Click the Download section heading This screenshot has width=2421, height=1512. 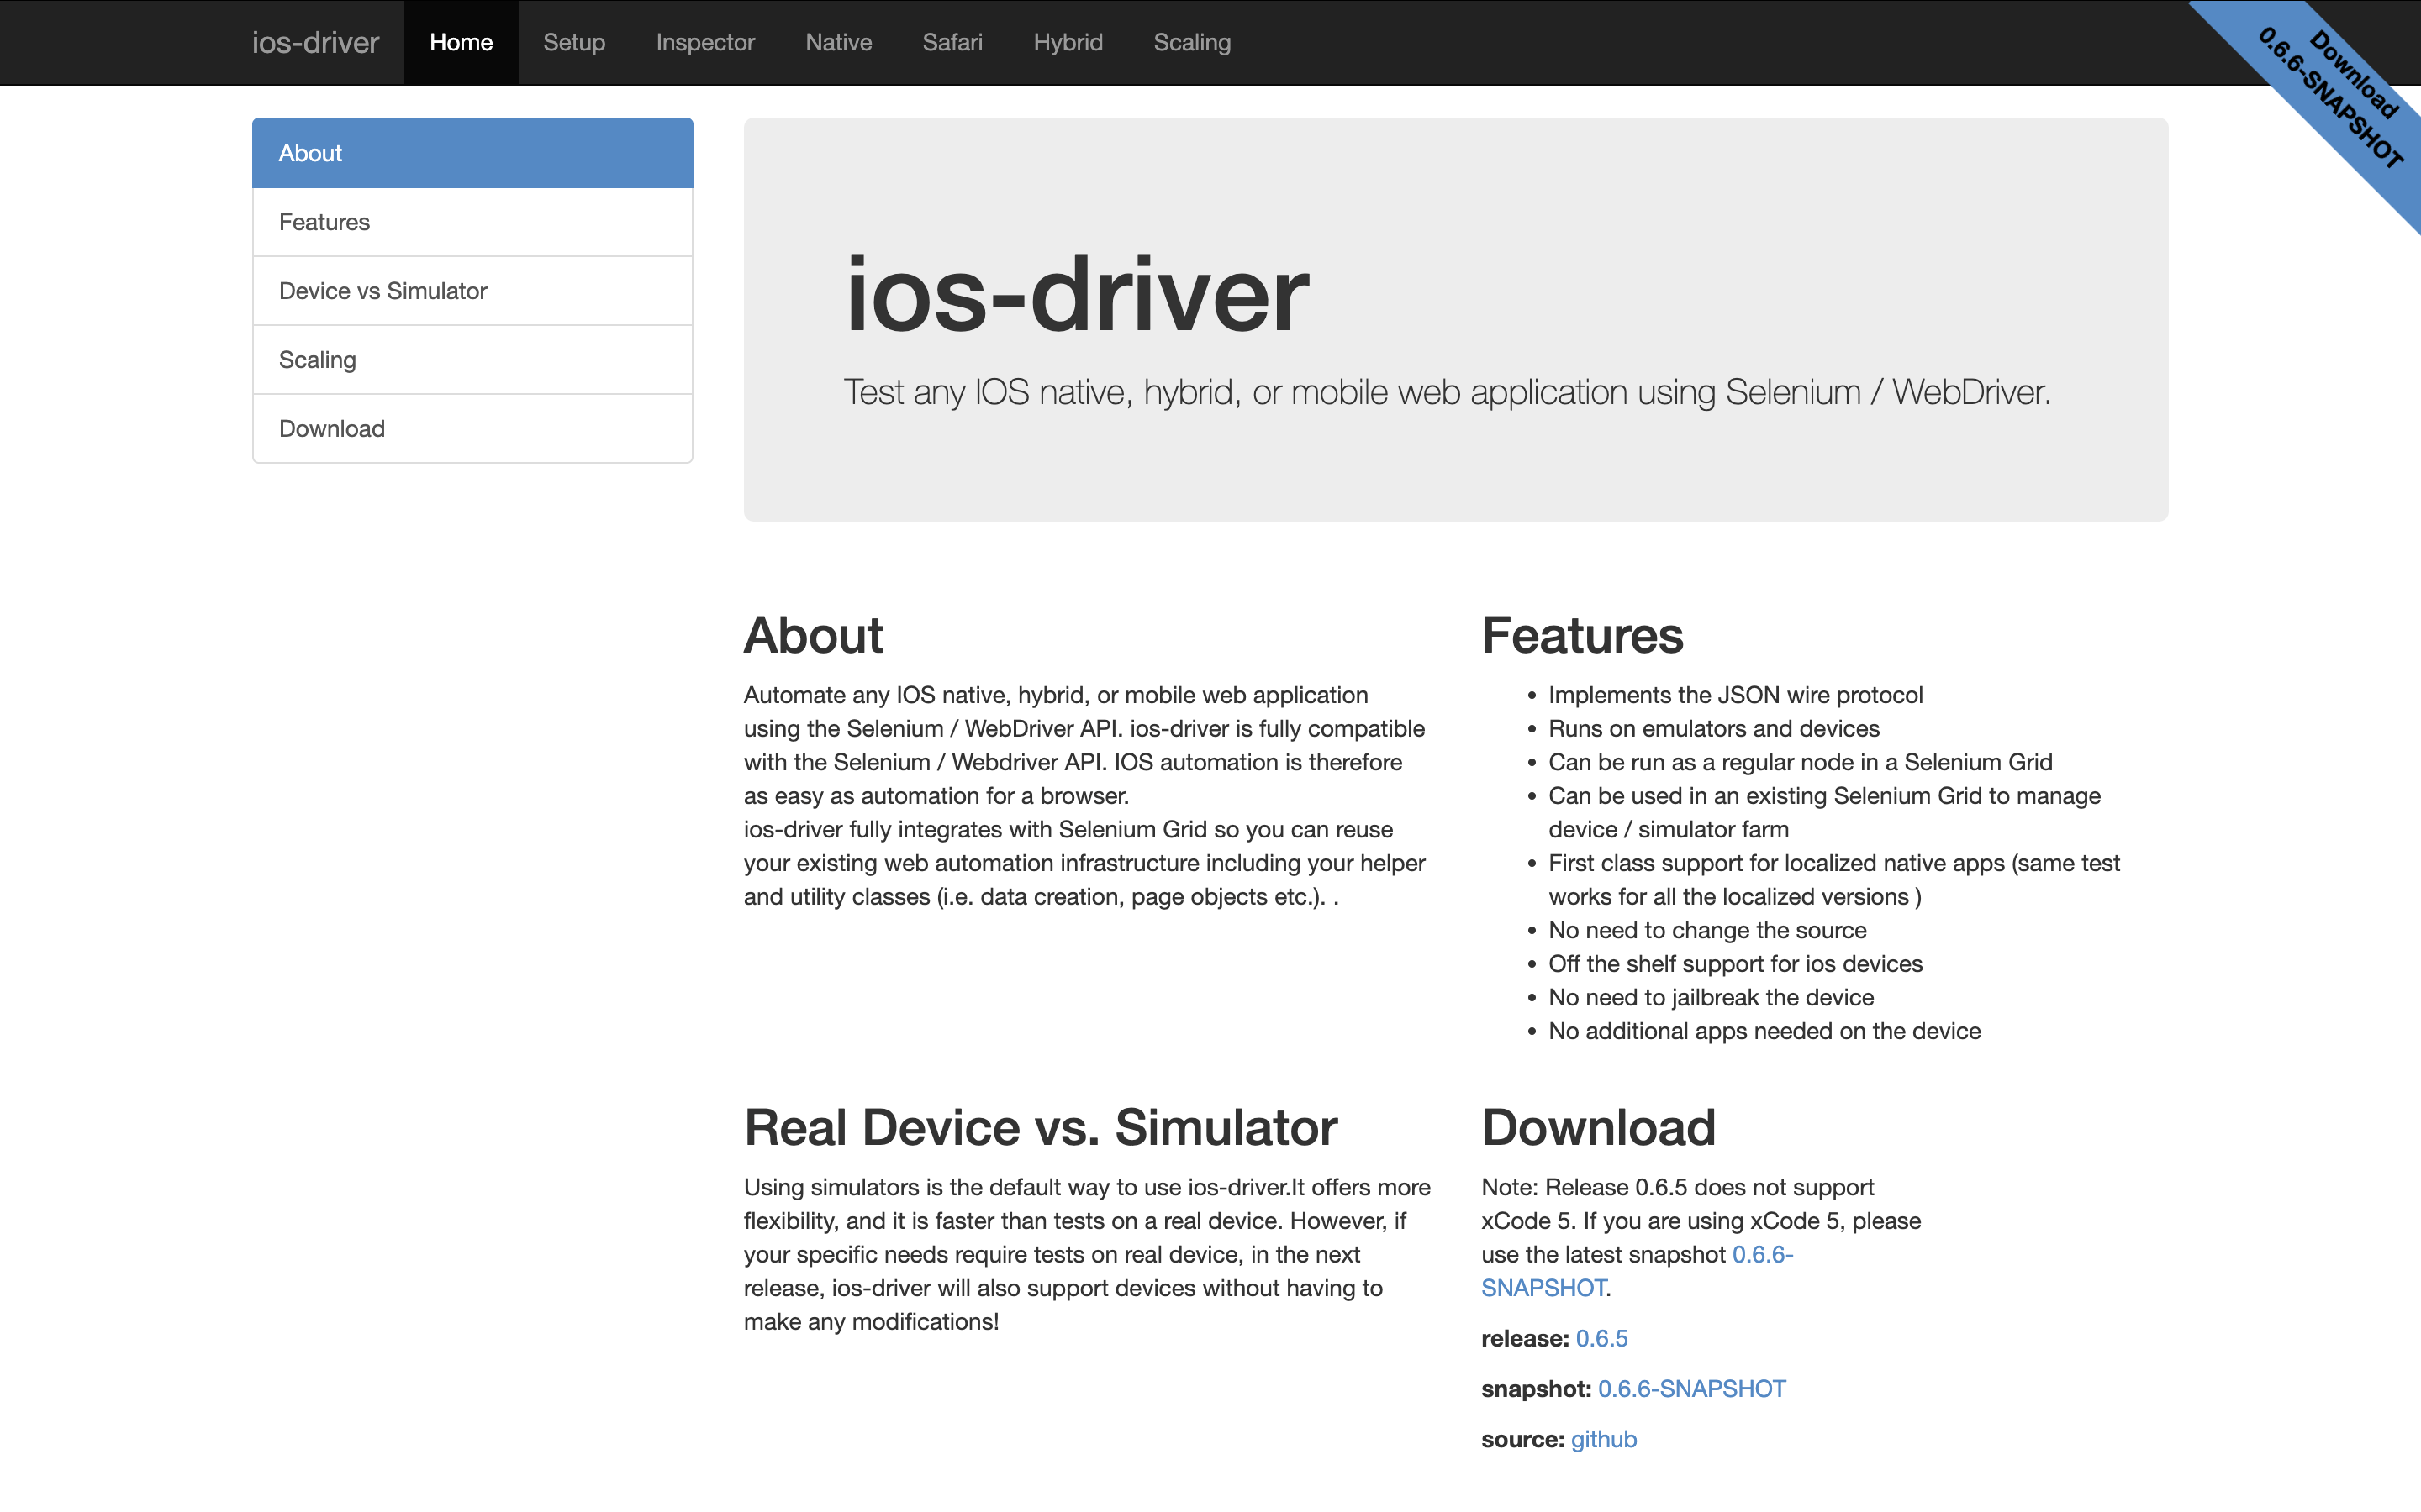(x=1598, y=1127)
